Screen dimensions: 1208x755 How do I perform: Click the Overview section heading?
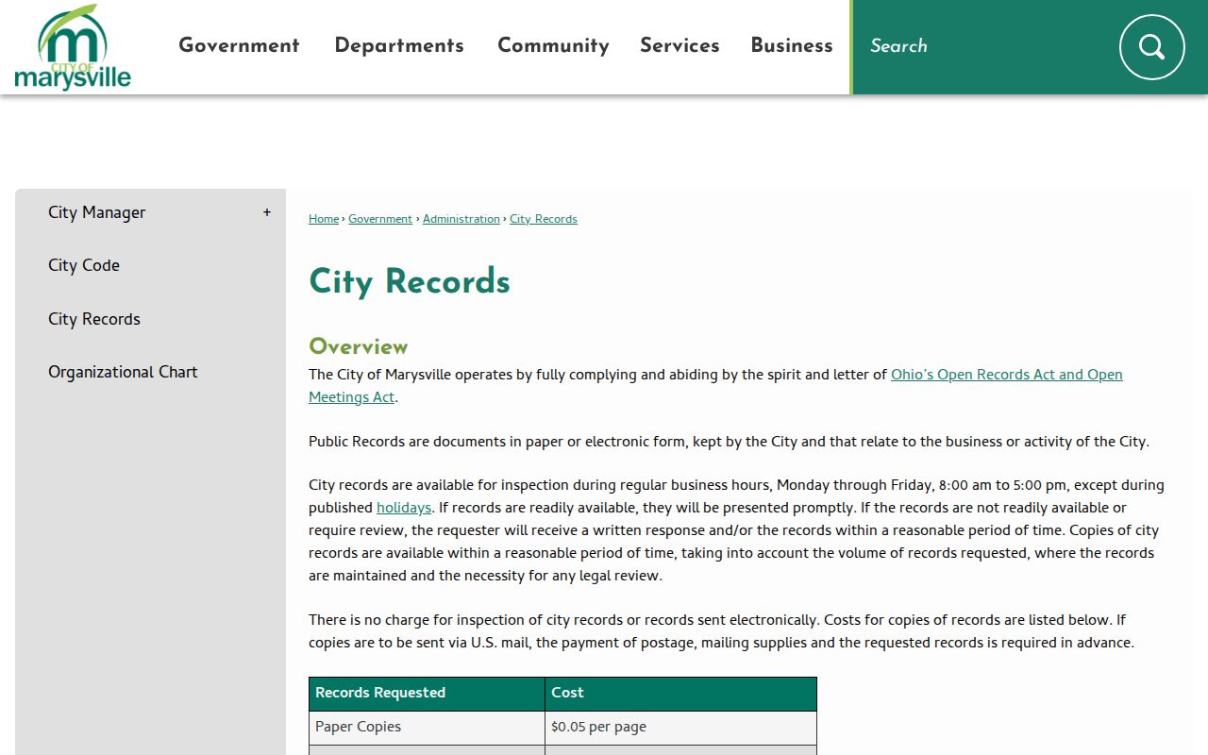tap(359, 346)
